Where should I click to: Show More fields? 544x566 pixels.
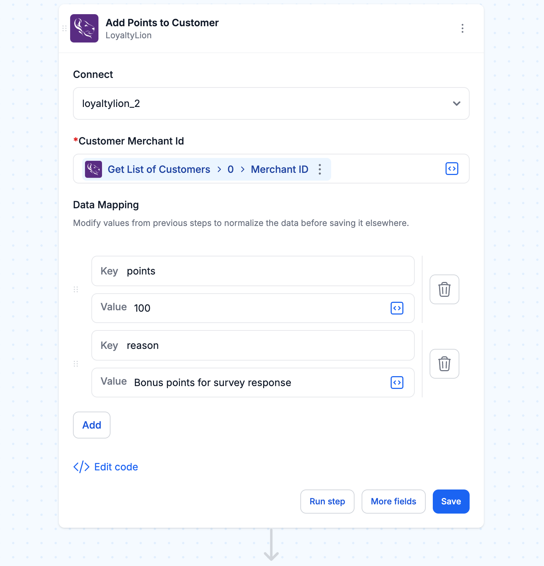[393, 502]
